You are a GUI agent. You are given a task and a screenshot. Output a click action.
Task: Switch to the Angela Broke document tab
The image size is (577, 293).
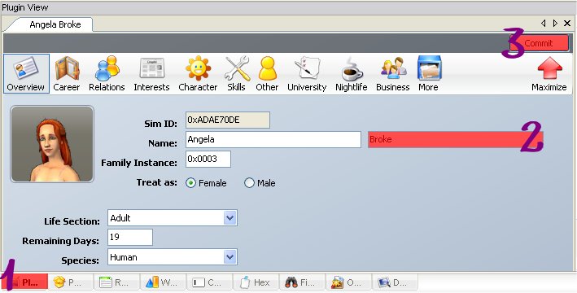pos(55,24)
